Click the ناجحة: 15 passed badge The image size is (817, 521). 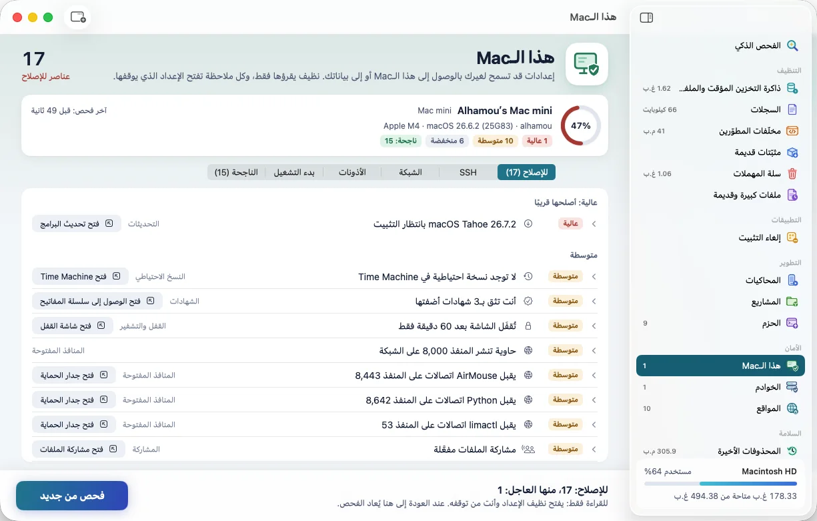[401, 141]
